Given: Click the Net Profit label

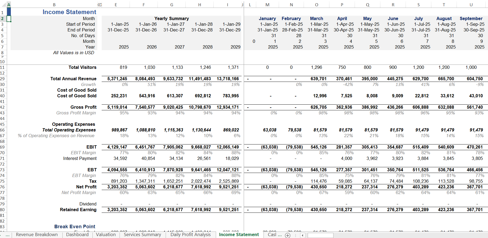Looking at the screenshot, I should click(x=86, y=187).
